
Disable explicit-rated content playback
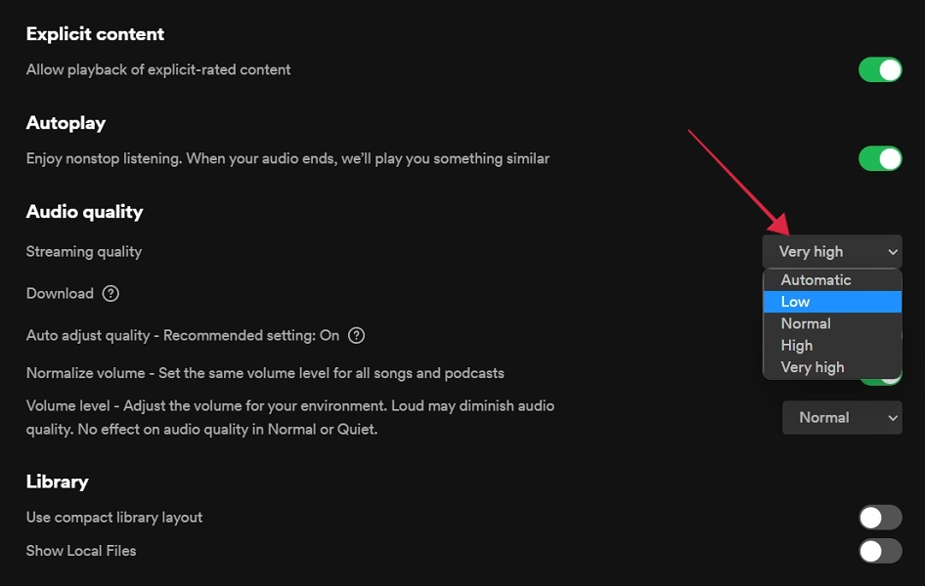click(879, 69)
